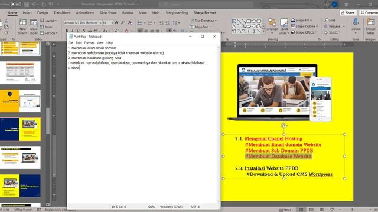This screenshot has width=378, height=212.
Task: Click the Numbering list icon
Action: [x=150, y=22]
